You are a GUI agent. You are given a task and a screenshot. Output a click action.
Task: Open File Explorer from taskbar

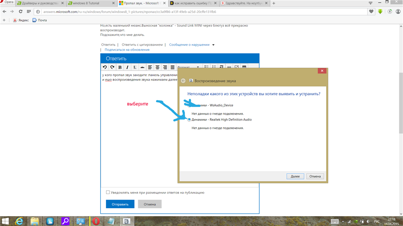coord(35,221)
